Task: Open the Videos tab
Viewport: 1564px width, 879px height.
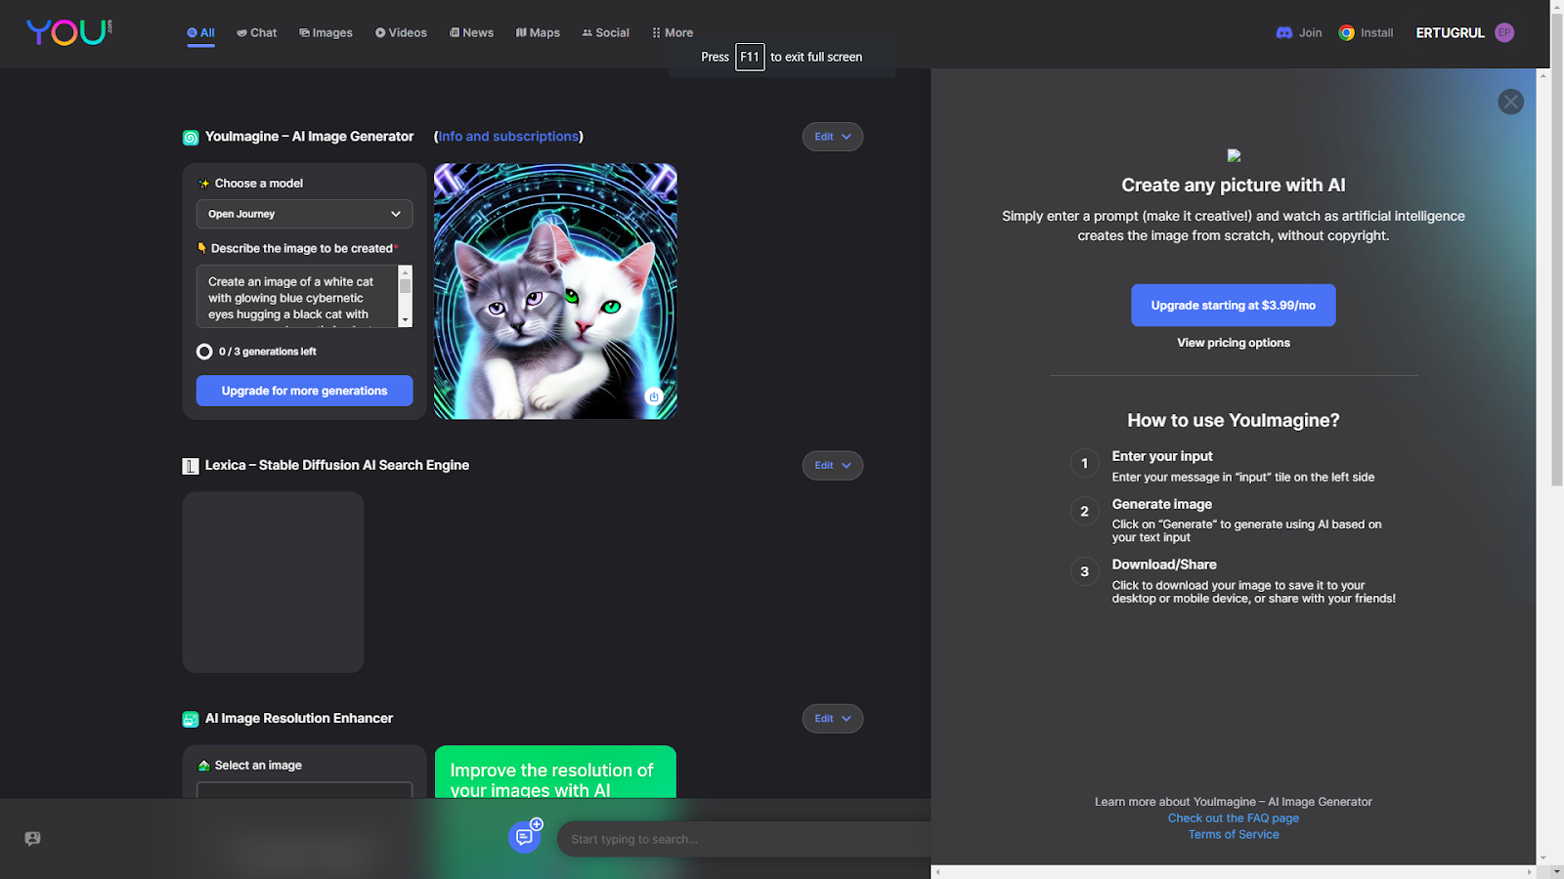Action: click(401, 33)
